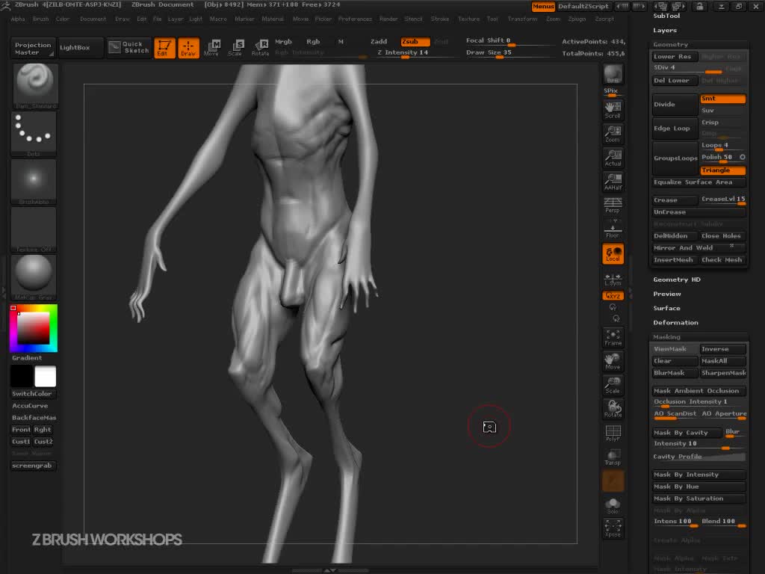This screenshot has width=765, height=574.
Task: Open the Render menu
Action: click(x=388, y=19)
